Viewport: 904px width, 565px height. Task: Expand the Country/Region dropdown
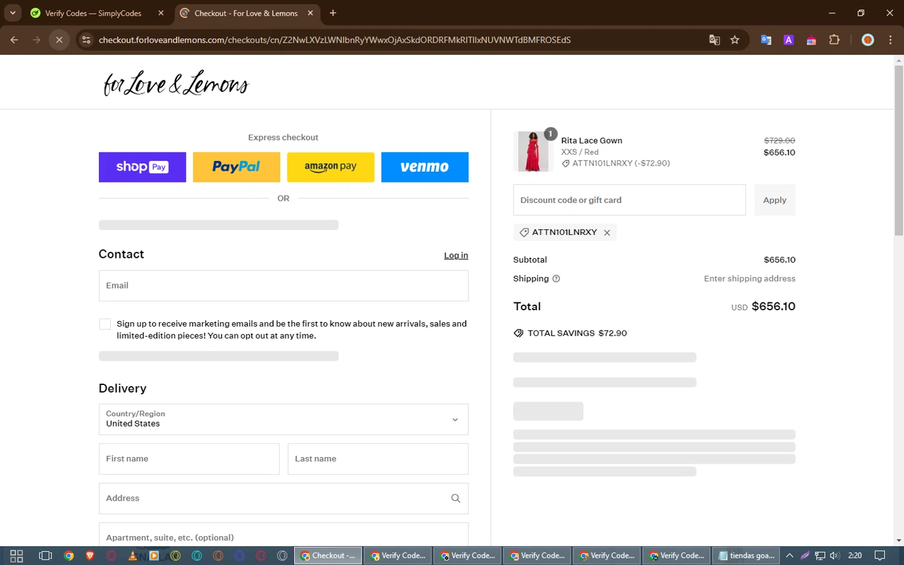[283, 419]
